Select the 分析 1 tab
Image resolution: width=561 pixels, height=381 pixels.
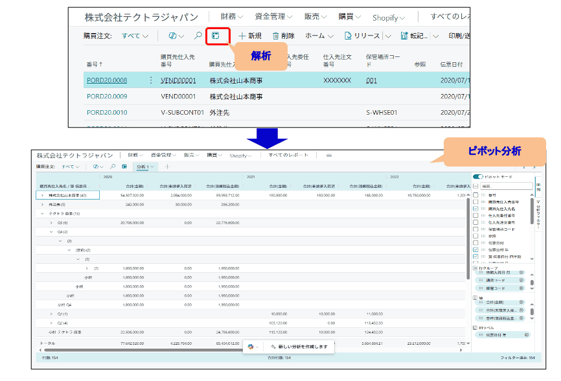145,167
